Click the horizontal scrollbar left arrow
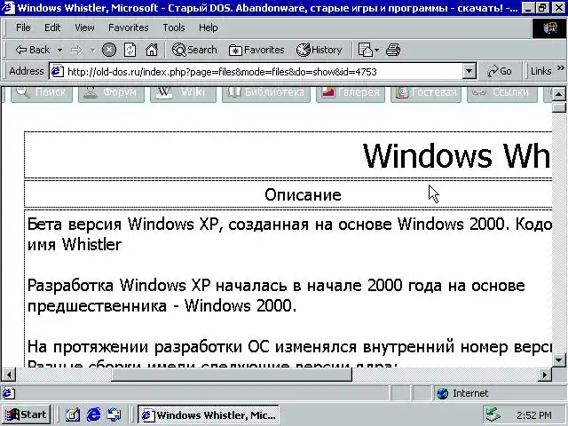Viewport: 568px width, 426px height. point(9,375)
